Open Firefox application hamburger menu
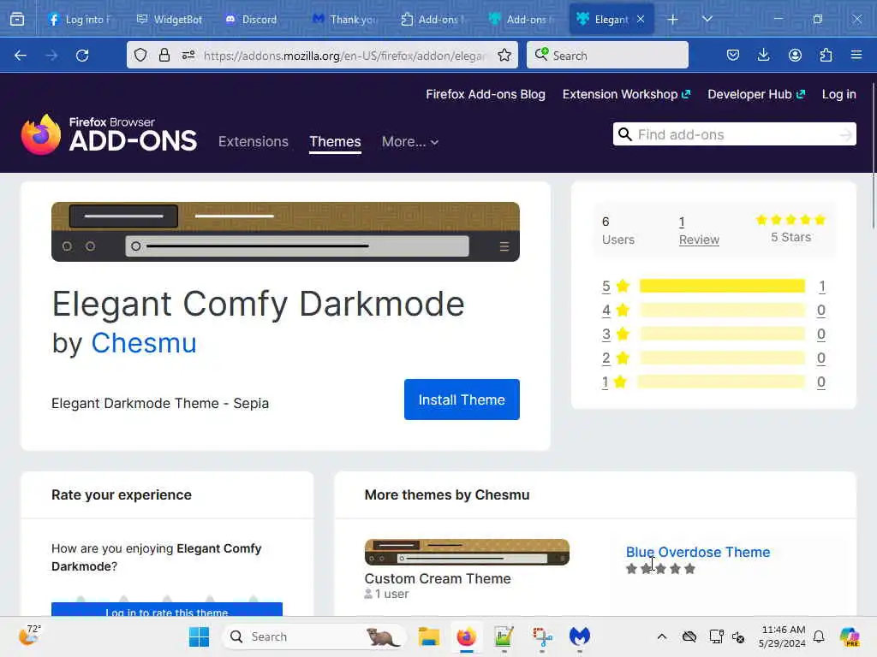This screenshot has width=877, height=657. pyautogui.click(x=856, y=55)
